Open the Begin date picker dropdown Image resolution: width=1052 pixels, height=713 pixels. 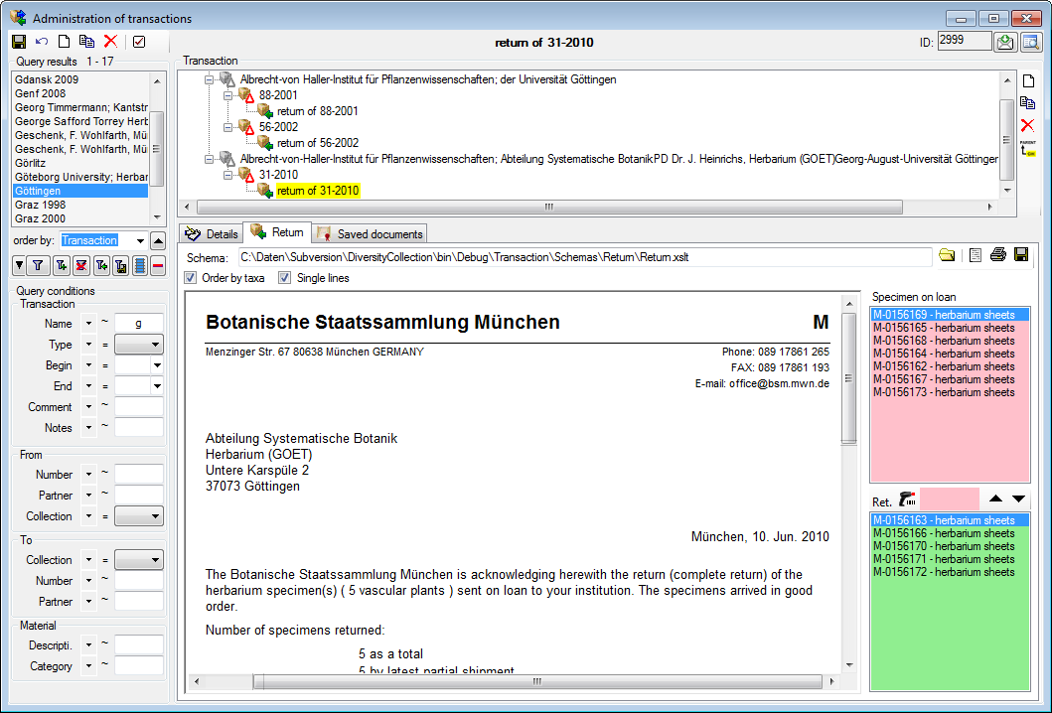(157, 365)
